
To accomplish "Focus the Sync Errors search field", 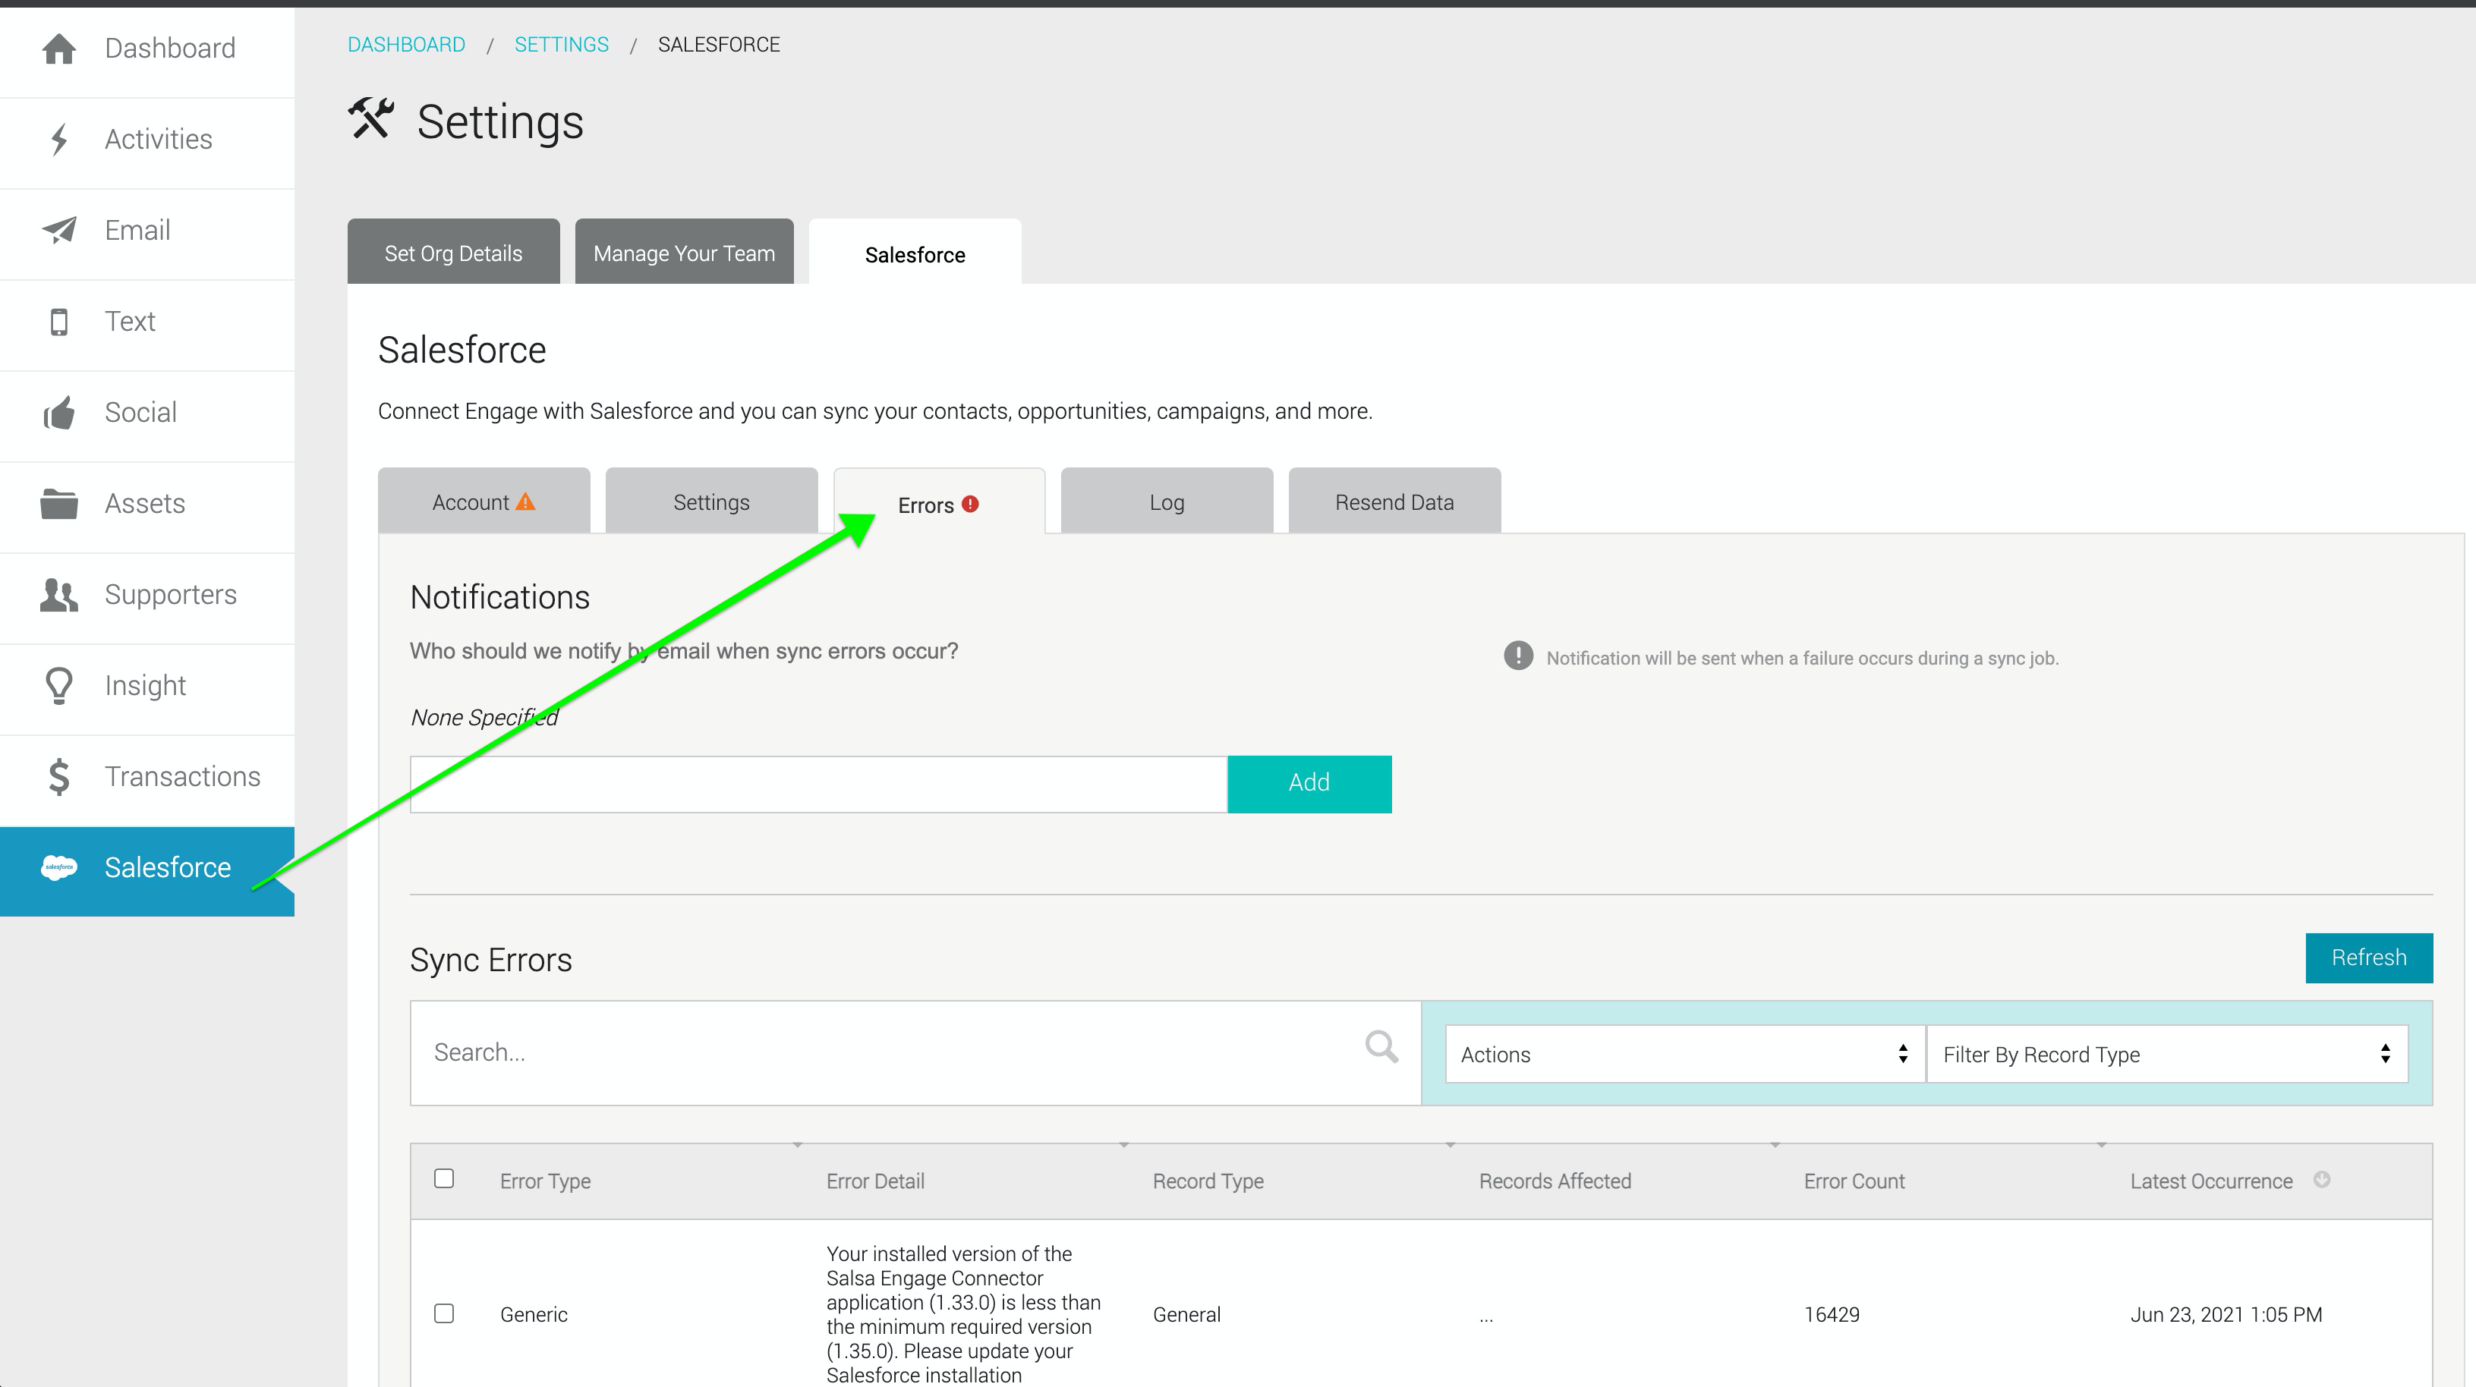I will (915, 1052).
